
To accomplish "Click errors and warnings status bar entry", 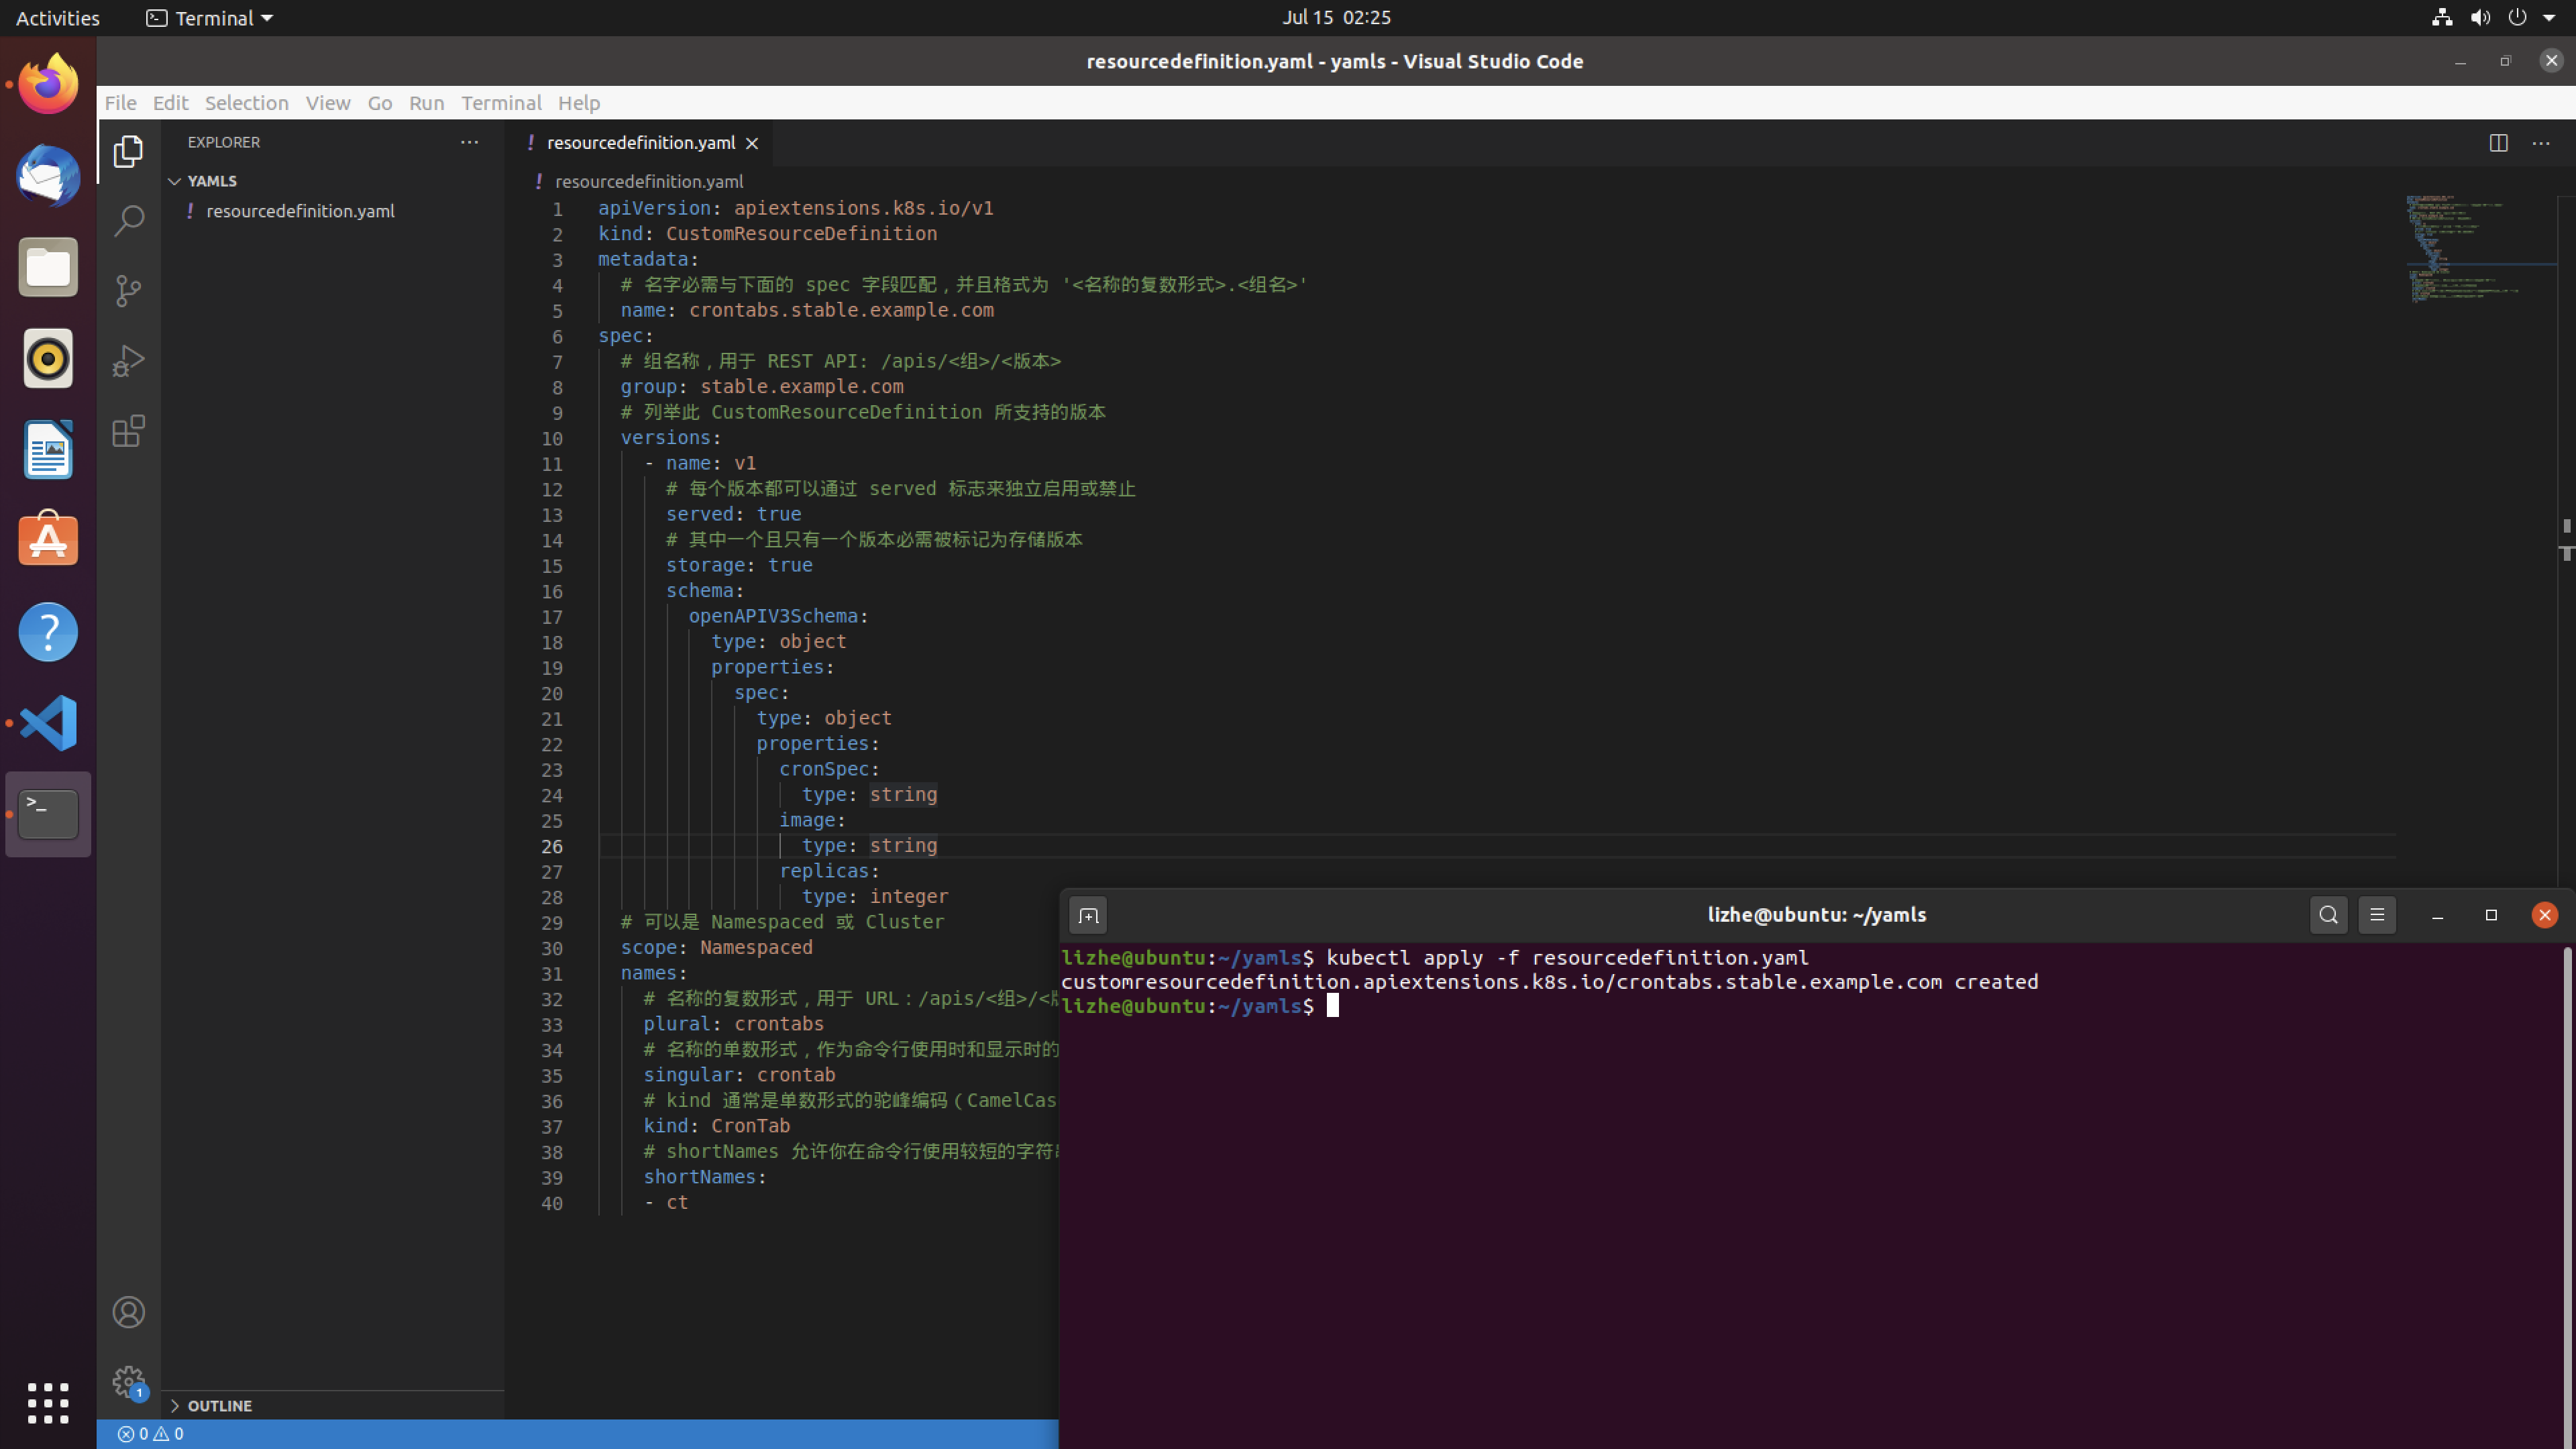I will click(150, 1434).
